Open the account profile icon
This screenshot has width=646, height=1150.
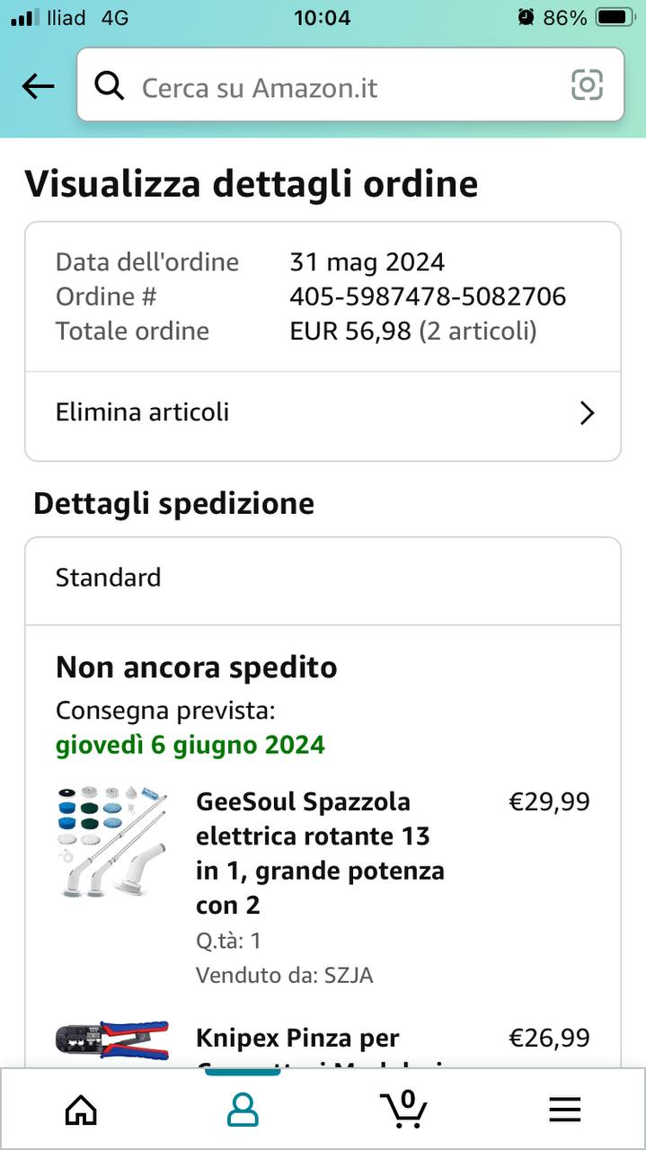[243, 1110]
